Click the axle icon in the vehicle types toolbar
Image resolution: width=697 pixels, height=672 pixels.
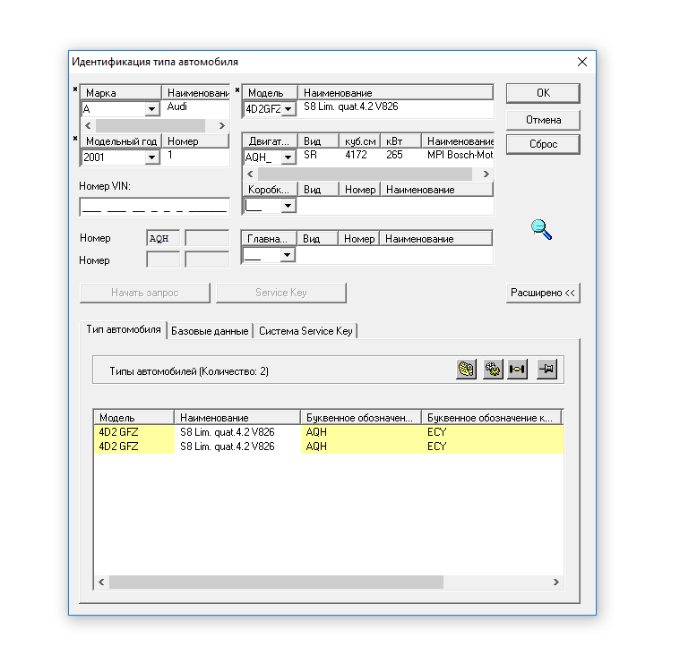point(517,370)
